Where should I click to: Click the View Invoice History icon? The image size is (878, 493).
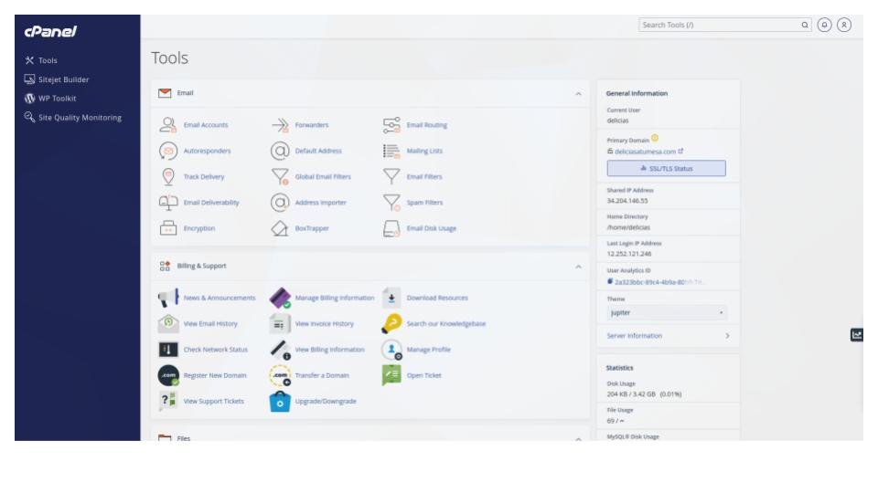point(280,323)
